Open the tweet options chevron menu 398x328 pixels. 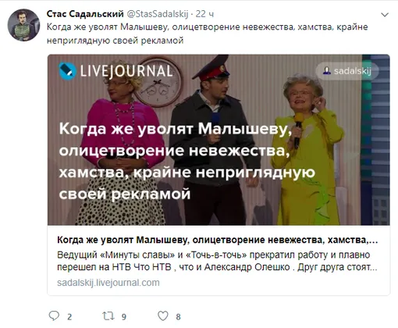[x=385, y=15]
